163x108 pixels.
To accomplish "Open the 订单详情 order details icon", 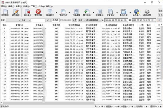I will (76, 13).
